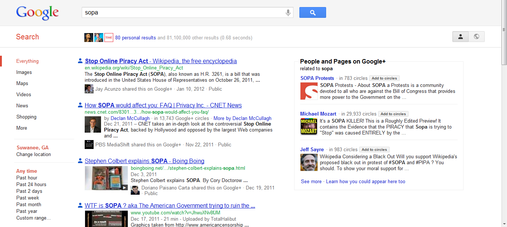This screenshot has height=227, width=507.
Task: Click news.cnet.com green URL text
Action: (x=147, y=112)
